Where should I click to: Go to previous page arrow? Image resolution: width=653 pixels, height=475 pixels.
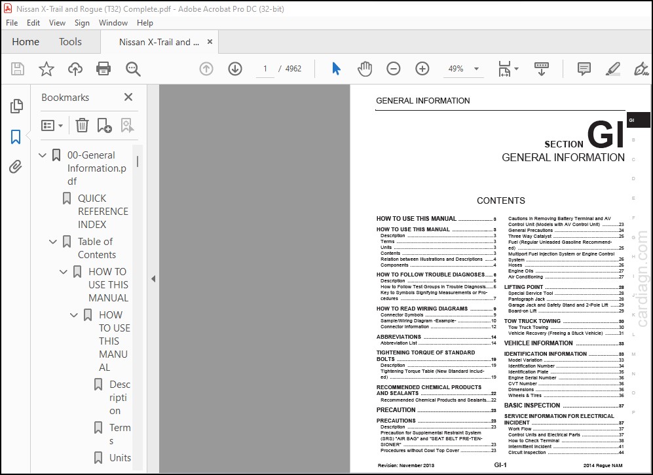206,69
